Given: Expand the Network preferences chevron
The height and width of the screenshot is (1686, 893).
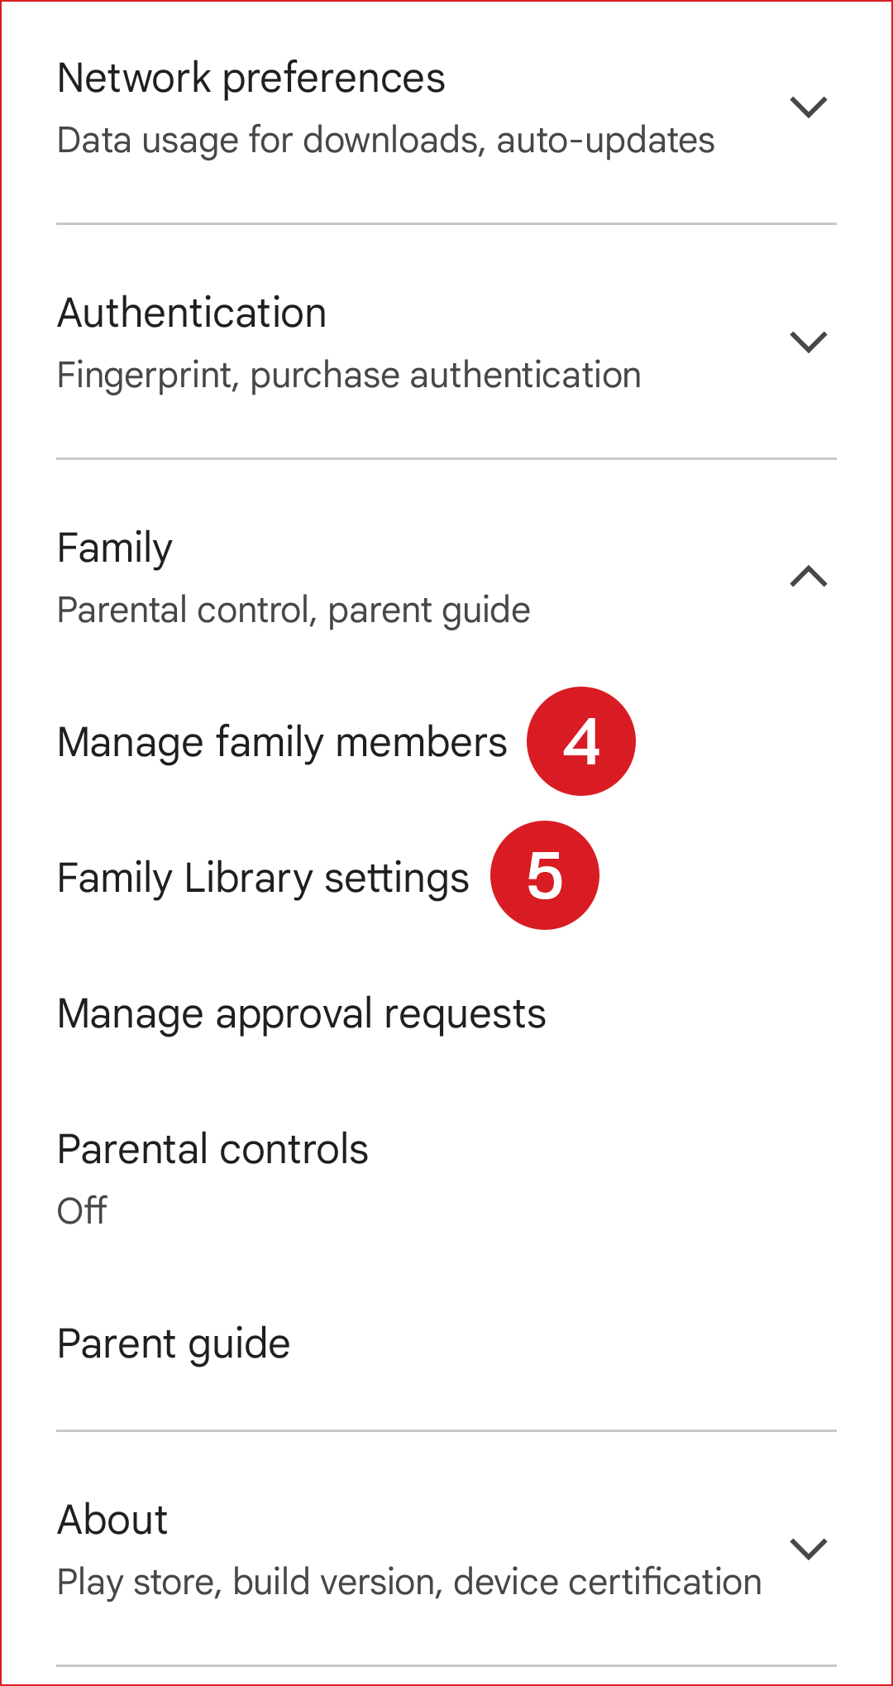Looking at the screenshot, I should (808, 108).
